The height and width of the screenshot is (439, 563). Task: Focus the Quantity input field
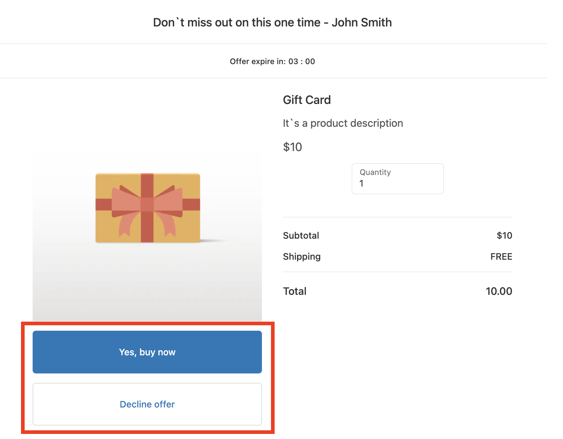click(x=397, y=179)
